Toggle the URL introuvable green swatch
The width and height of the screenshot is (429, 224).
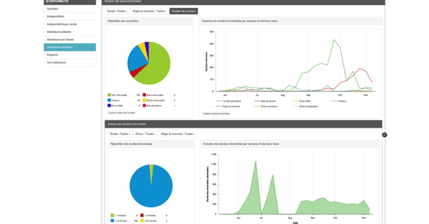[109, 95]
